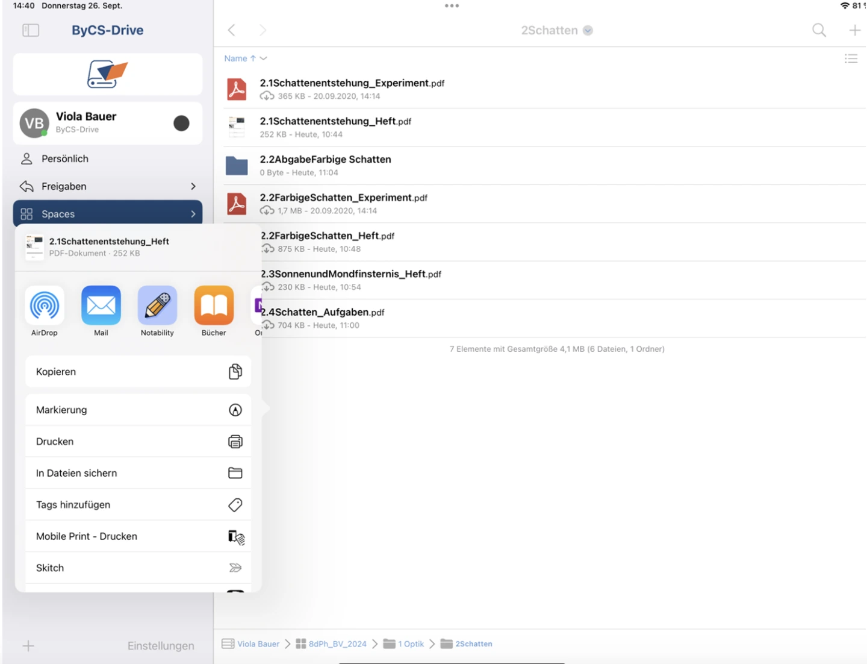Toggle the sidebar panel icon
The height and width of the screenshot is (664, 867).
[31, 30]
